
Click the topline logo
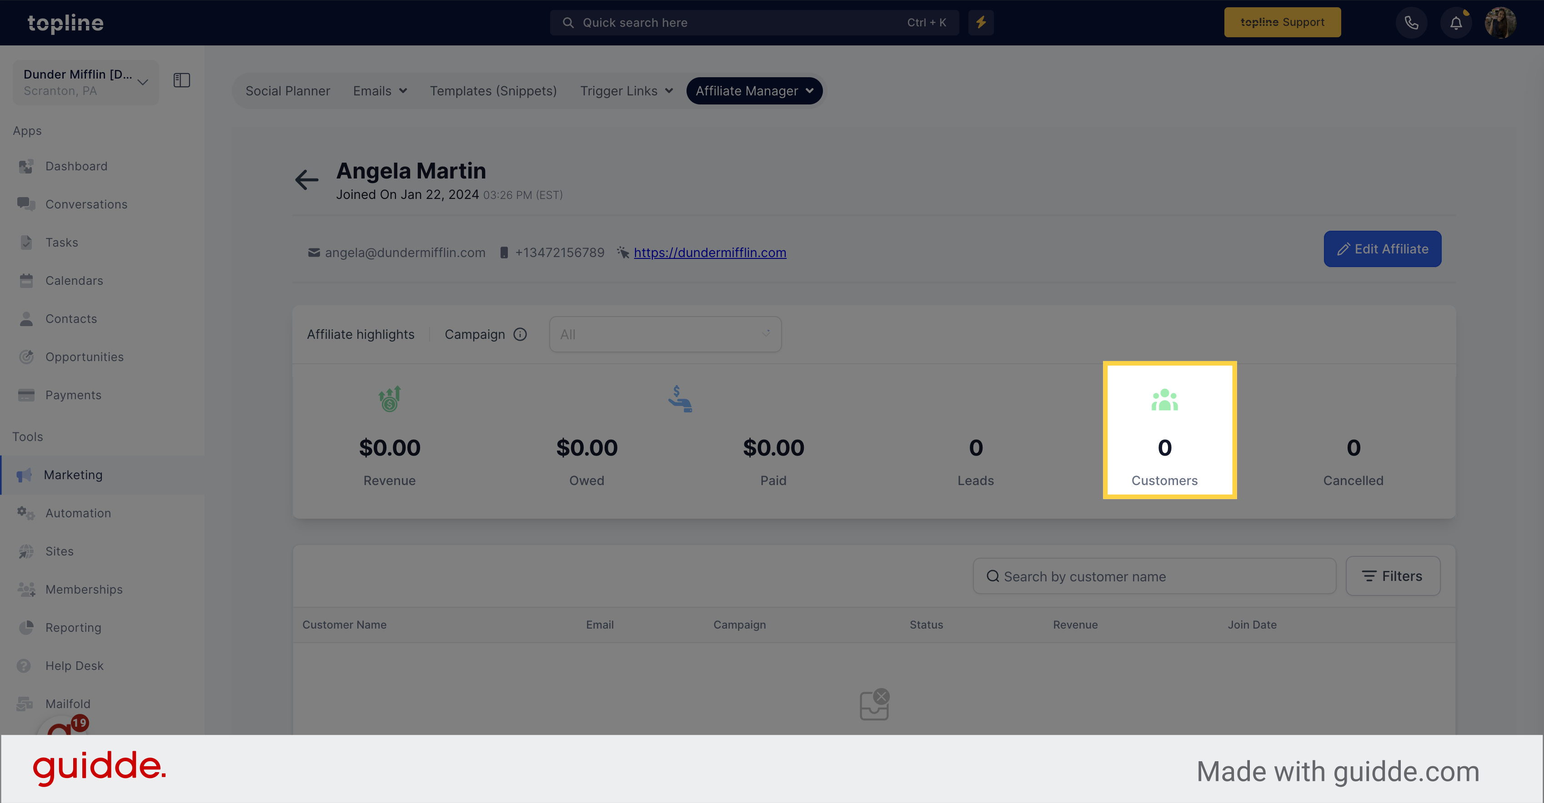click(x=65, y=23)
